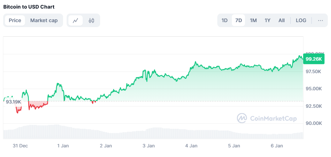The image size is (331, 157).
Task: Switch to candlestick chart icon
Action: coord(92,20)
